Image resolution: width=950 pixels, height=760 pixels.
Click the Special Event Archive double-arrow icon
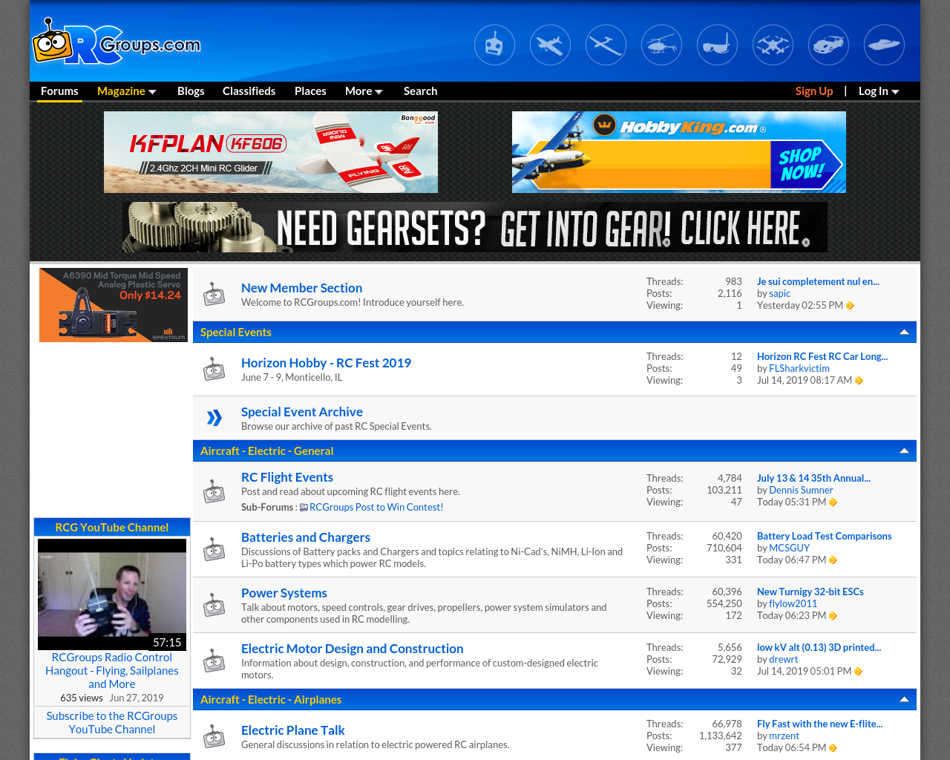tap(214, 418)
